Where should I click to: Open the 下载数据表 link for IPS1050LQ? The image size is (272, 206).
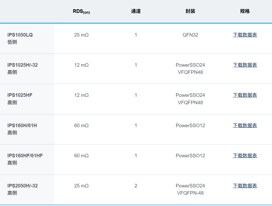tap(245, 35)
